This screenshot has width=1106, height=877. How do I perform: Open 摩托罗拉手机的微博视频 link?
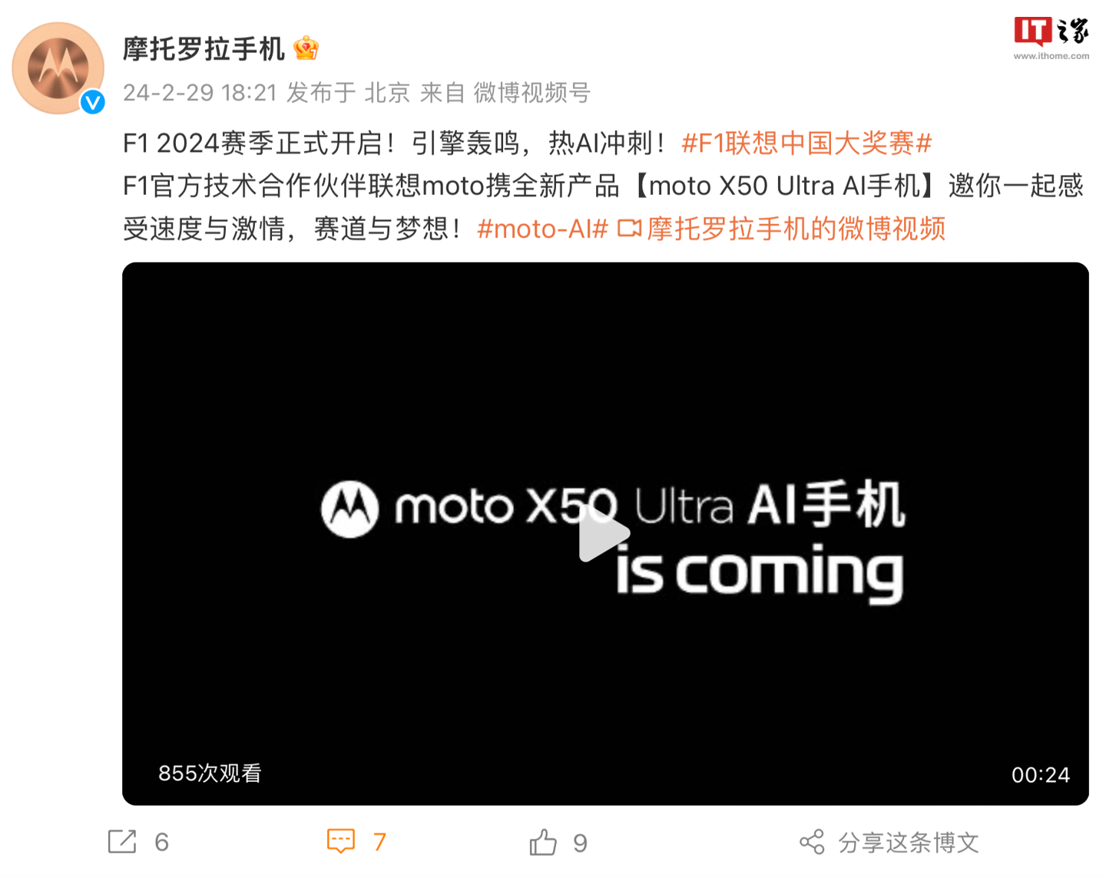point(796,229)
